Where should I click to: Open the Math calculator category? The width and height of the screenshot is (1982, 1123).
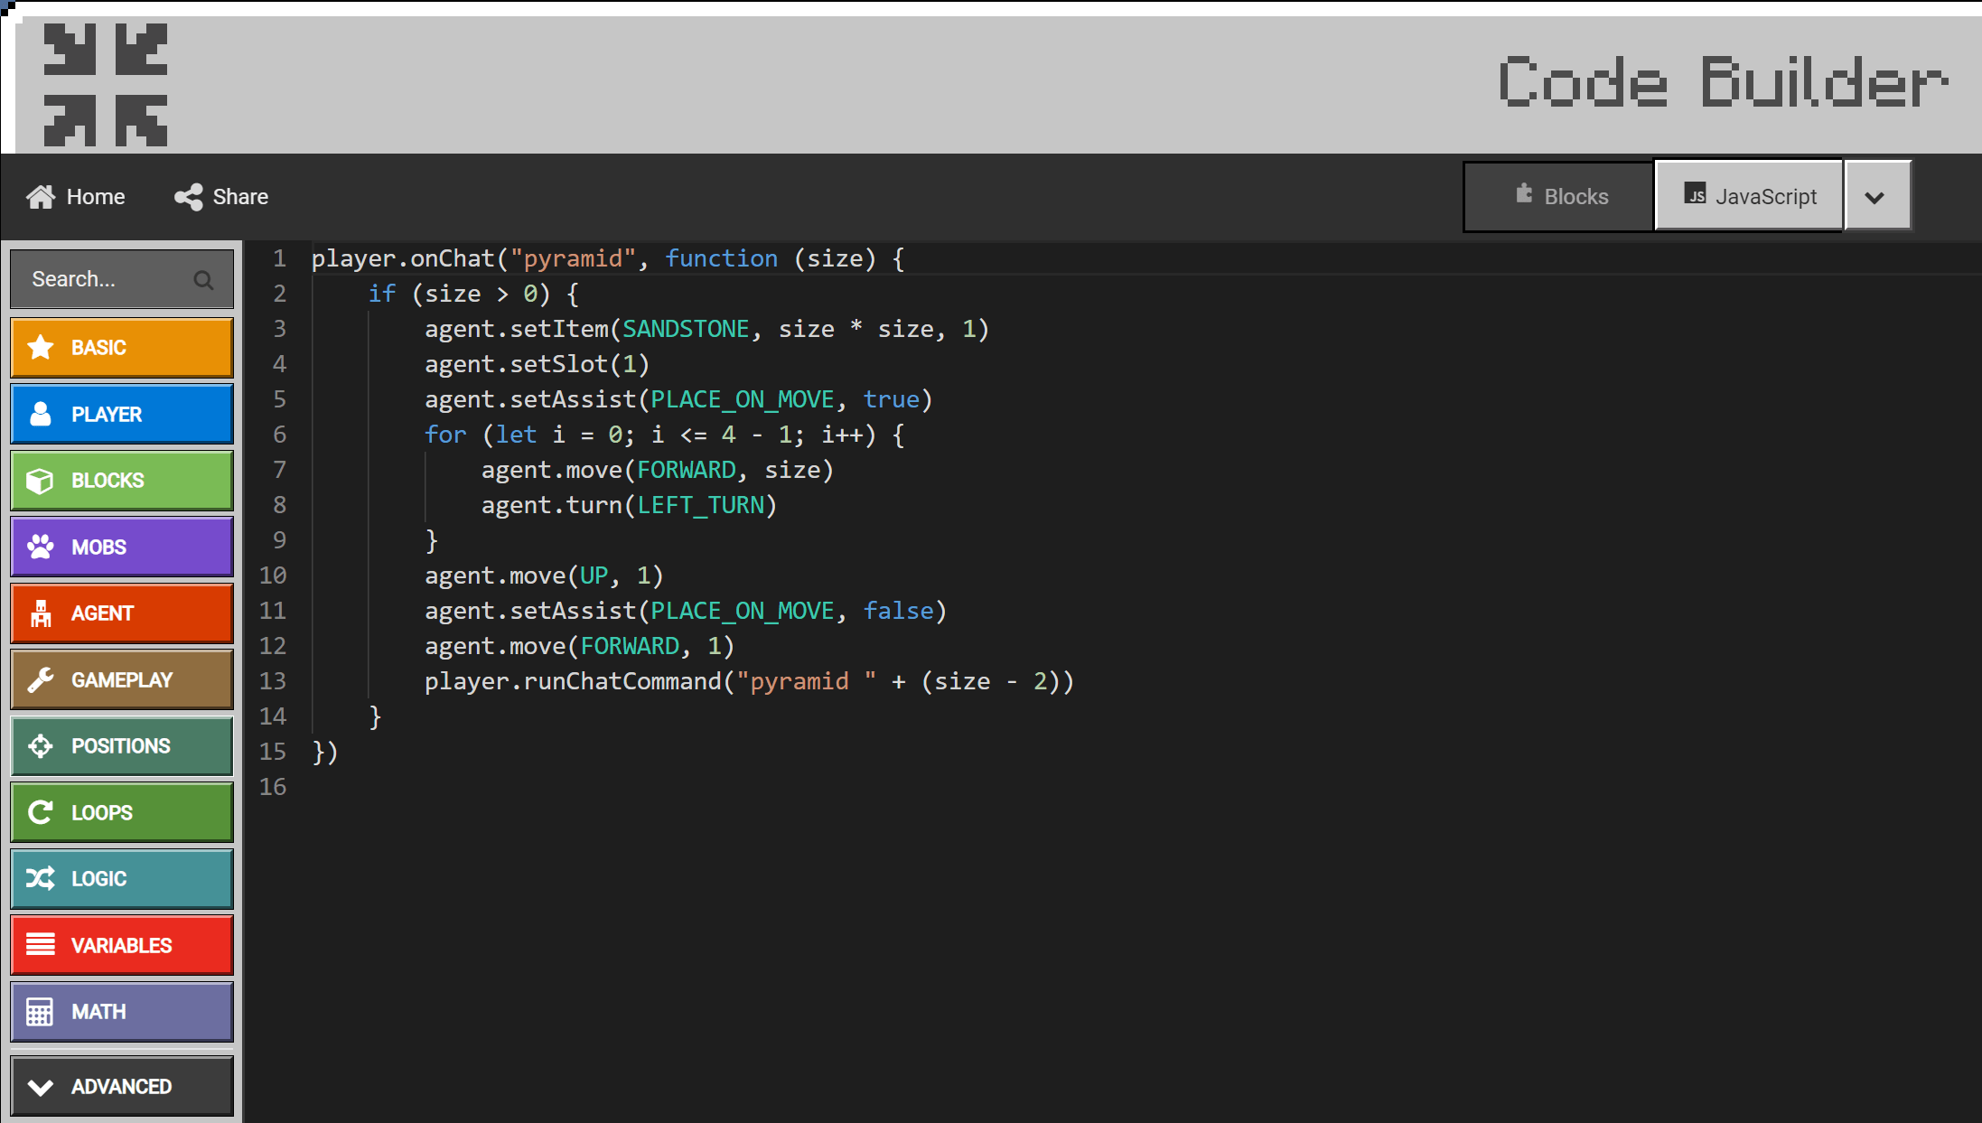coord(41,1012)
